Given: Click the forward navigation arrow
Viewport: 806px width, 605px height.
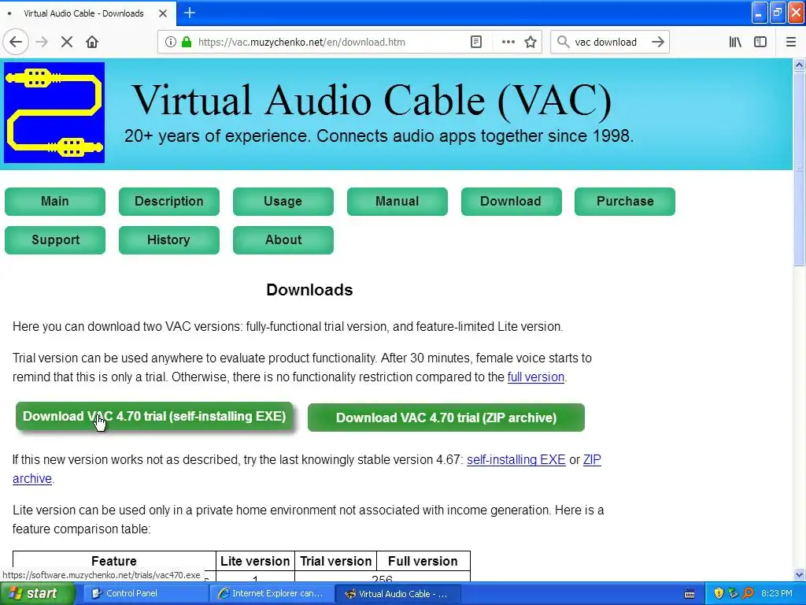Looking at the screenshot, I should coord(43,42).
